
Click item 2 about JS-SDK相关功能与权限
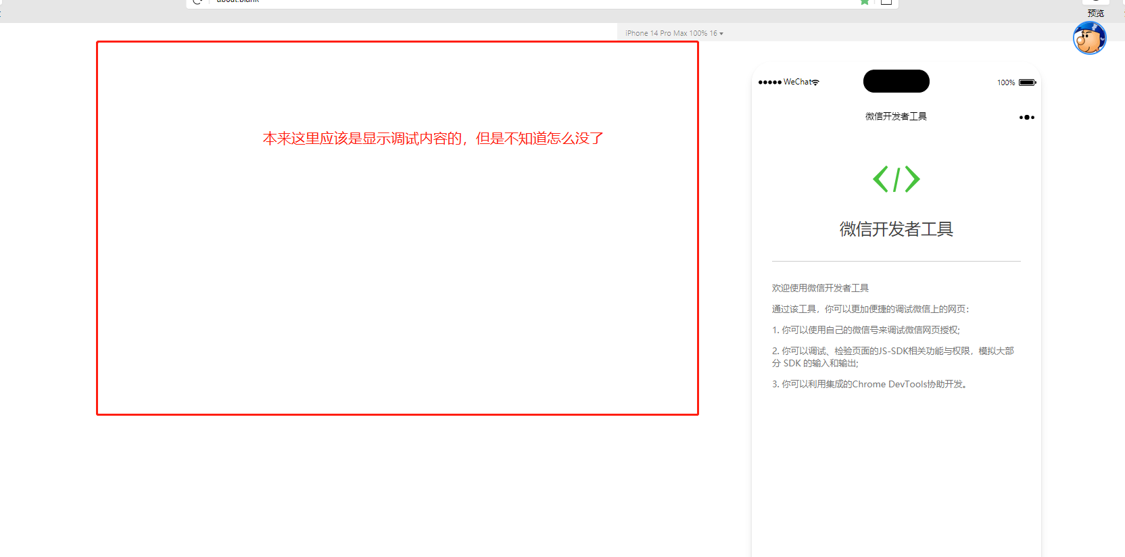[893, 357]
